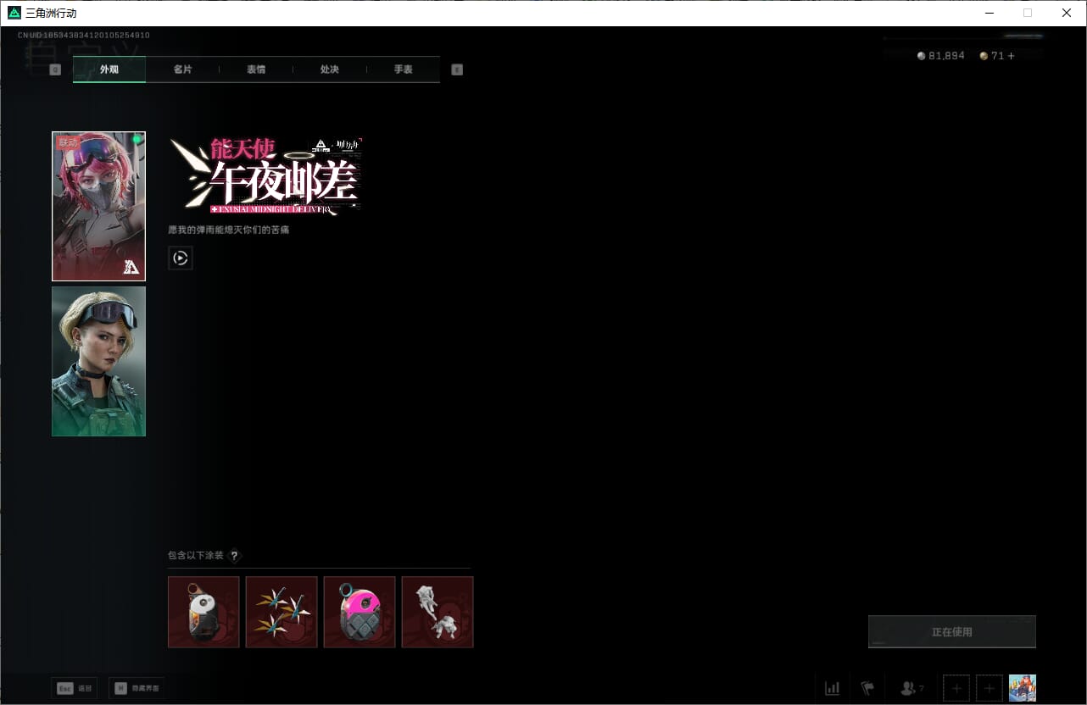The height and width of the screenshot is (705, 1087).
Task: Select the blonde default skin card
Action: (98, 362)
